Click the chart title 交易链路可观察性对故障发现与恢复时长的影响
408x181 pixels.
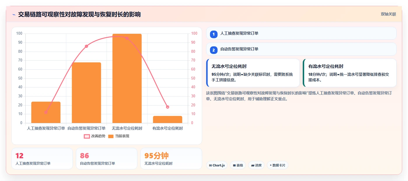click(x=79, y=14)
